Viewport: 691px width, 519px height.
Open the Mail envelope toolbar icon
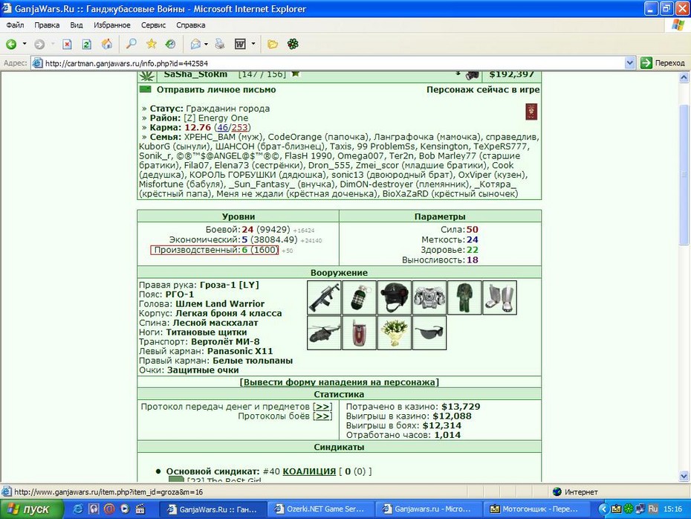[x=195, y=44]
